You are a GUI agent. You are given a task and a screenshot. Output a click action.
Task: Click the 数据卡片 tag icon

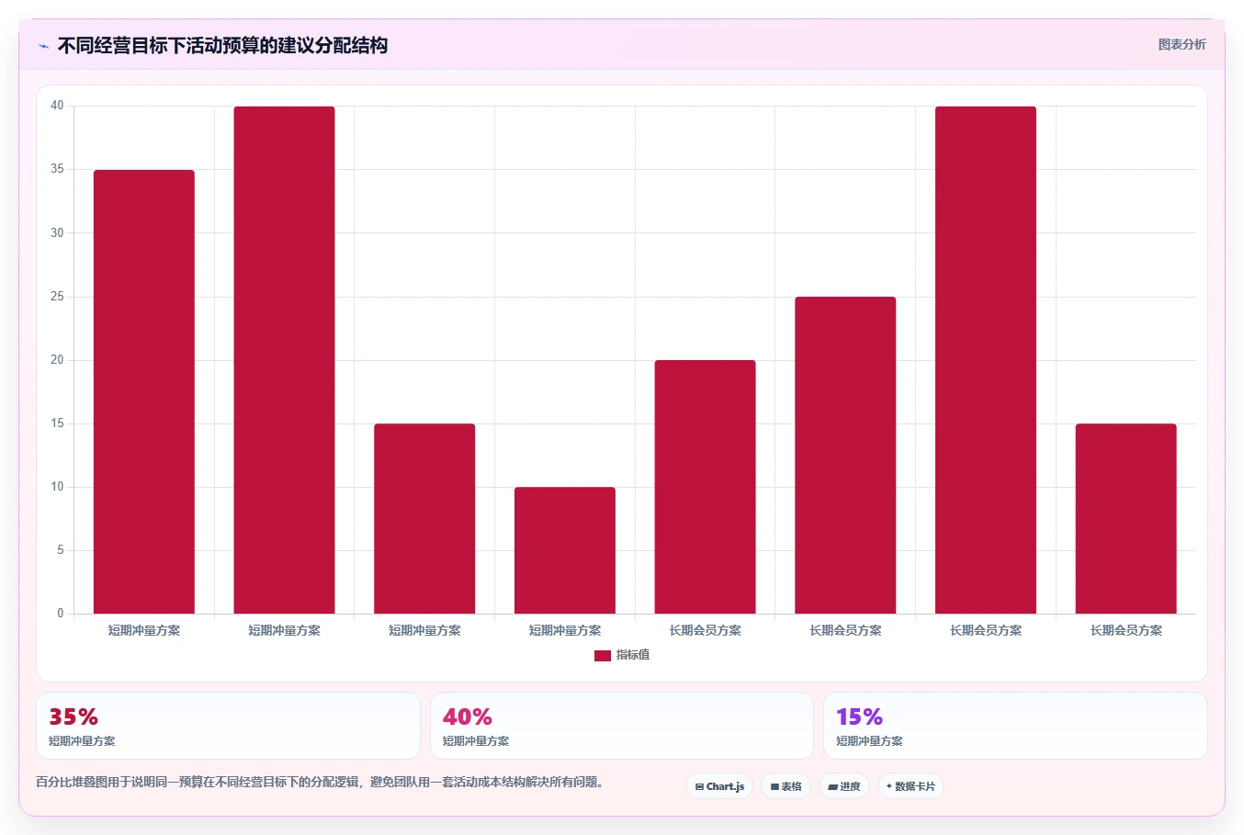(888, 786)
